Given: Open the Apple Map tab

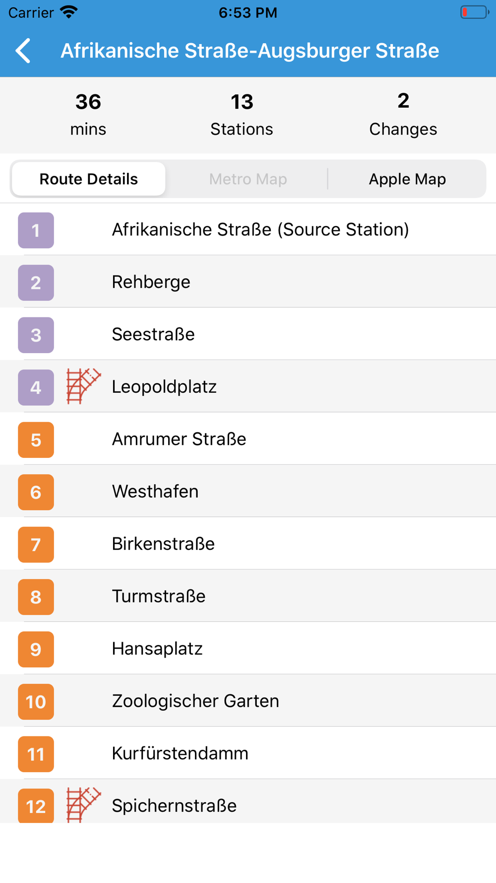Looking at the screenshot, I should pos(407,179).
